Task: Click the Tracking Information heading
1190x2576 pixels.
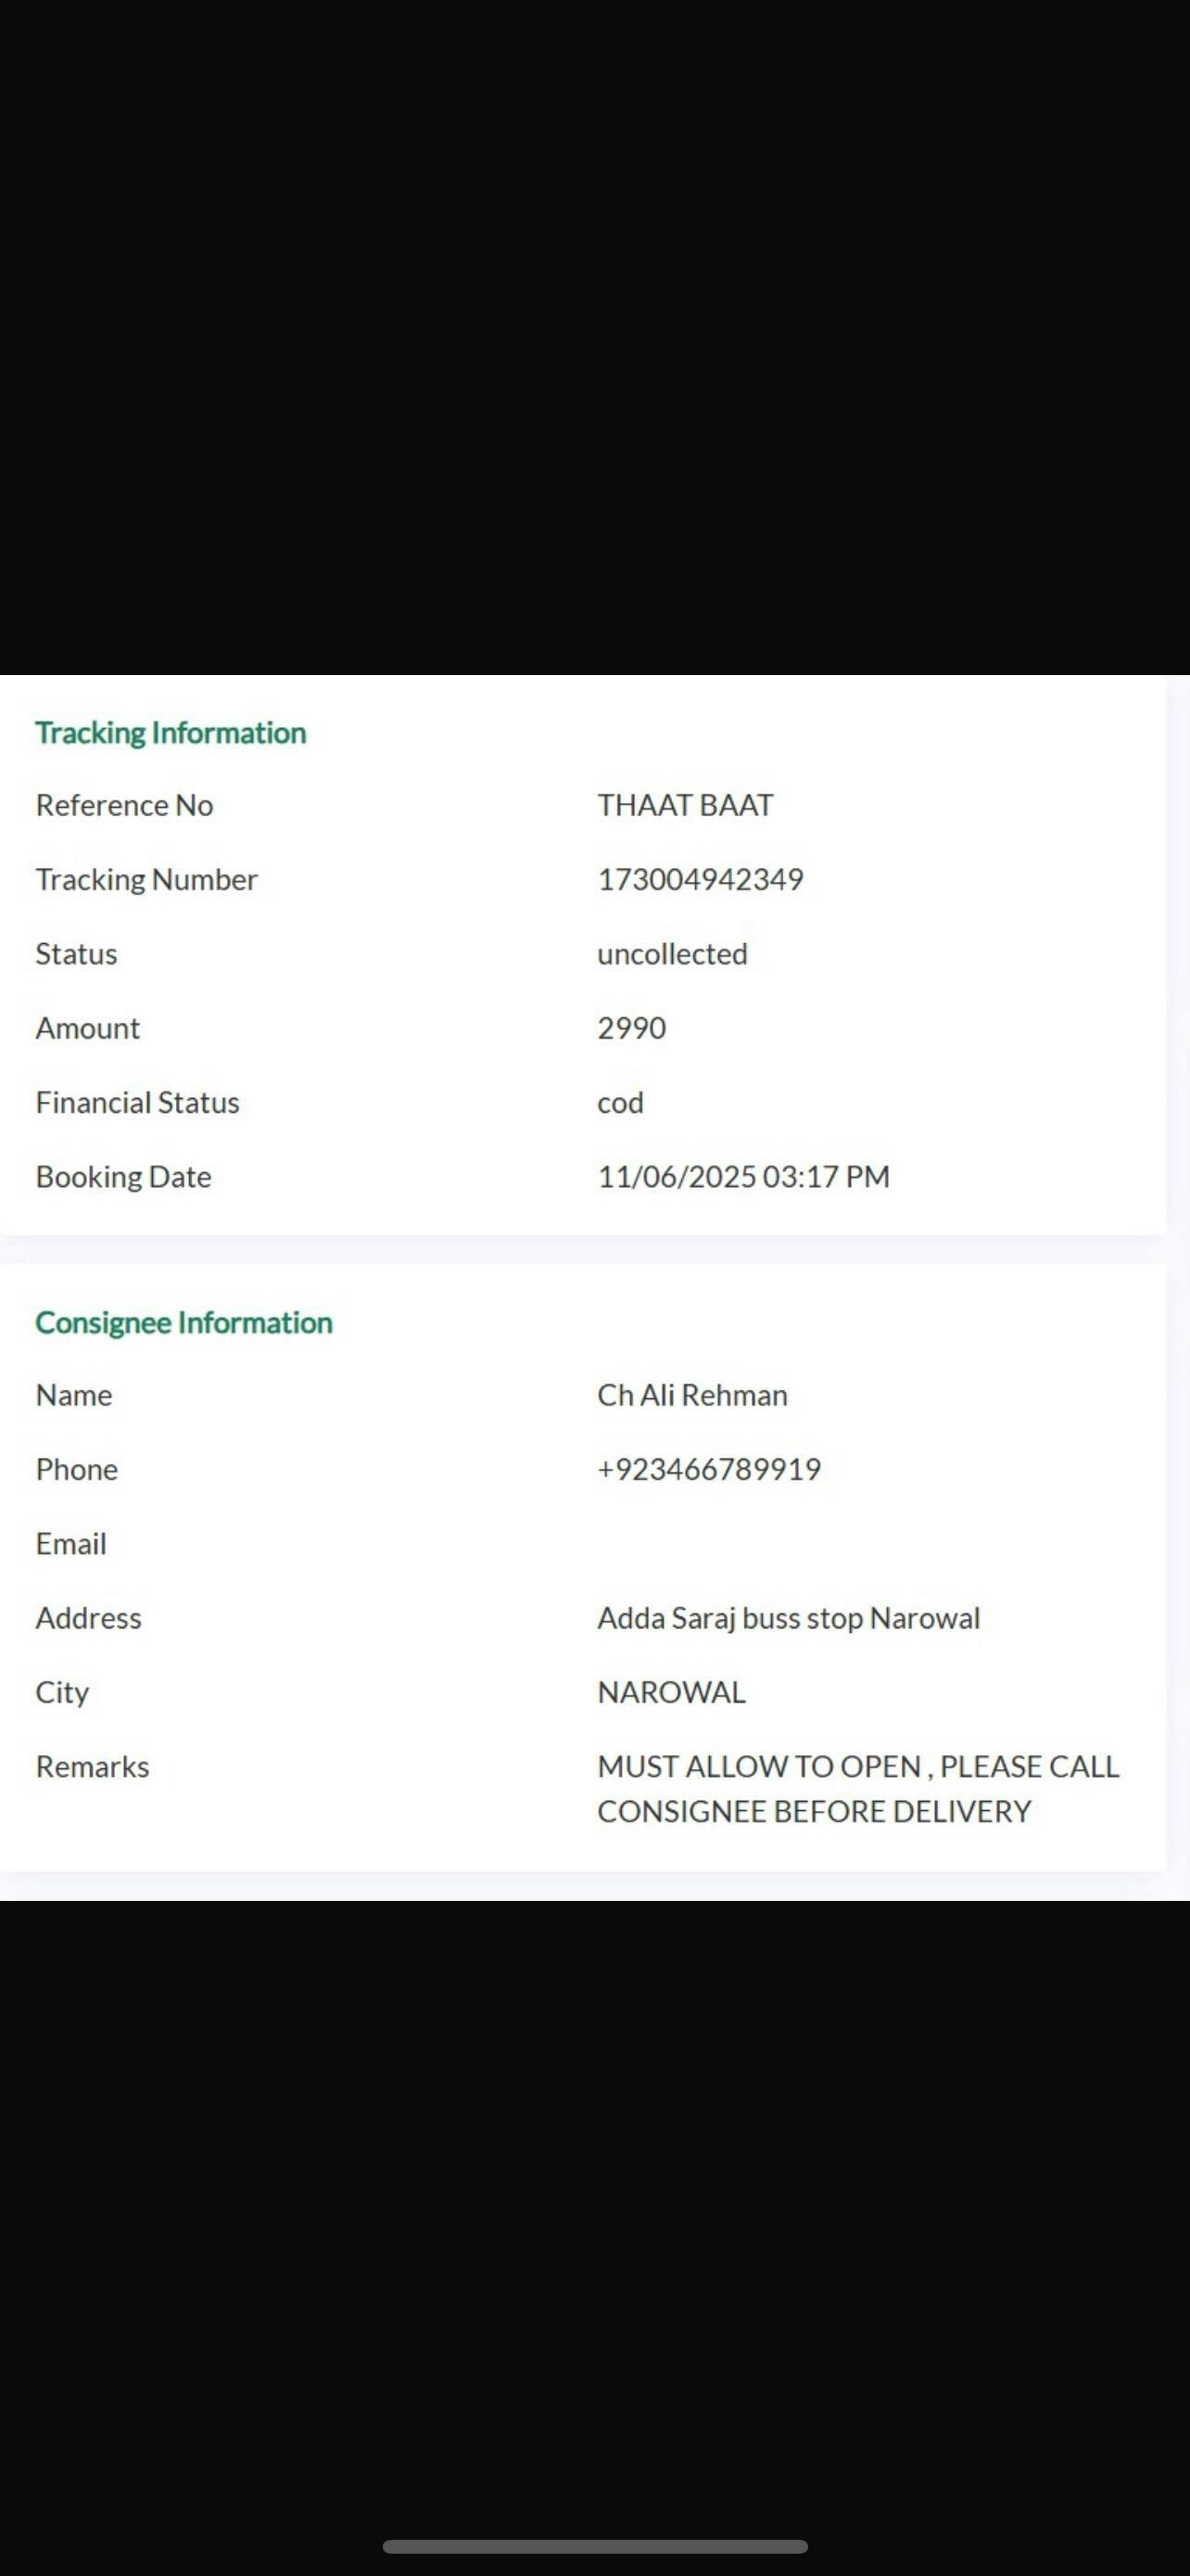Action: coord(171,733)
